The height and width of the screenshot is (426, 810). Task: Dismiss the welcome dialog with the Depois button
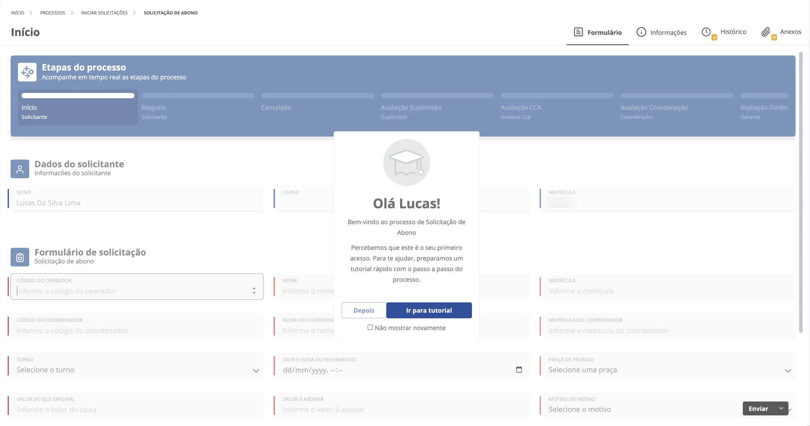364,310
